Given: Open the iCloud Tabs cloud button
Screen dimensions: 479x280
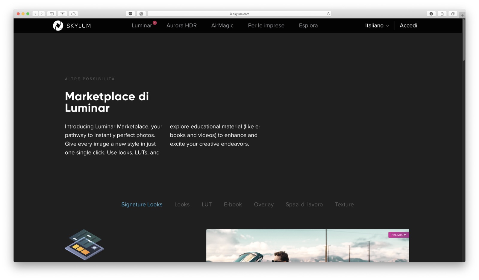Looking at the screenshot, I should click(73, 14).
